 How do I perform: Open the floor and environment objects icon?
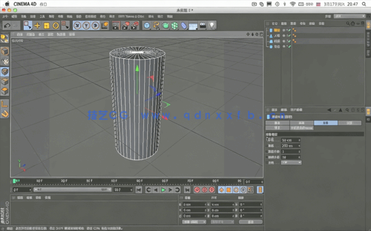pos(193,25)
